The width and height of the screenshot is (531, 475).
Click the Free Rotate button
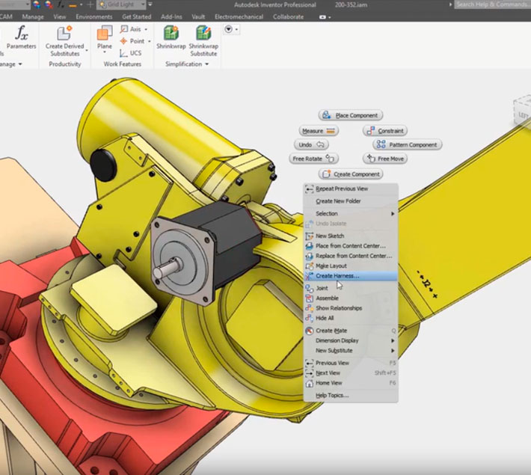click(315, 159)
